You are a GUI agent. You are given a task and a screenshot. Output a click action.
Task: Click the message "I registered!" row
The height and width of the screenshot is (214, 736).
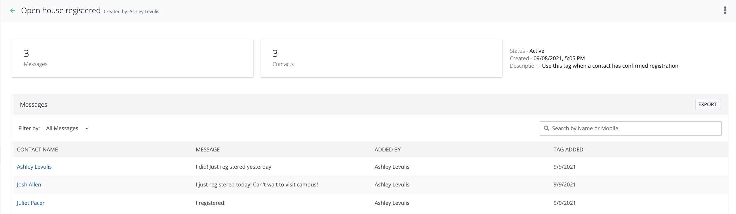pos(210,203)
